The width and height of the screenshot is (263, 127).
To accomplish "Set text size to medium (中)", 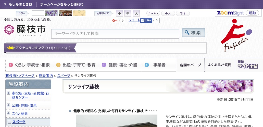I will tap(128, 13).
